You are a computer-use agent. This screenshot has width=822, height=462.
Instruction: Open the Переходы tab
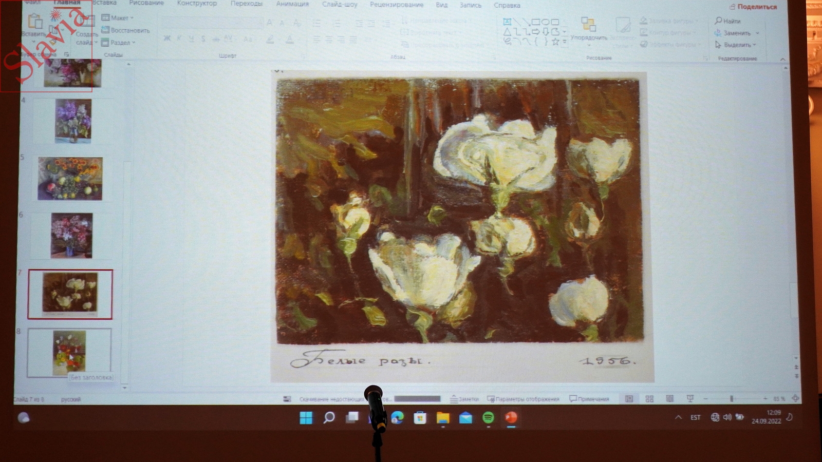click(x=246, y=4)
